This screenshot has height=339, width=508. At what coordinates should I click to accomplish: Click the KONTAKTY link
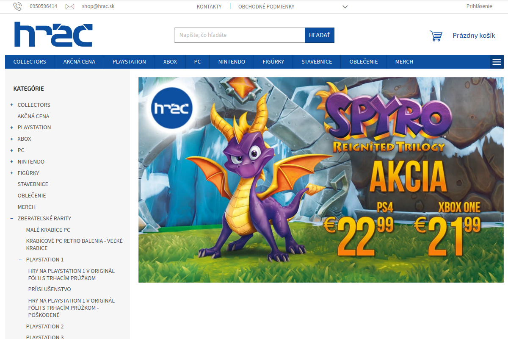click(209, 7)
